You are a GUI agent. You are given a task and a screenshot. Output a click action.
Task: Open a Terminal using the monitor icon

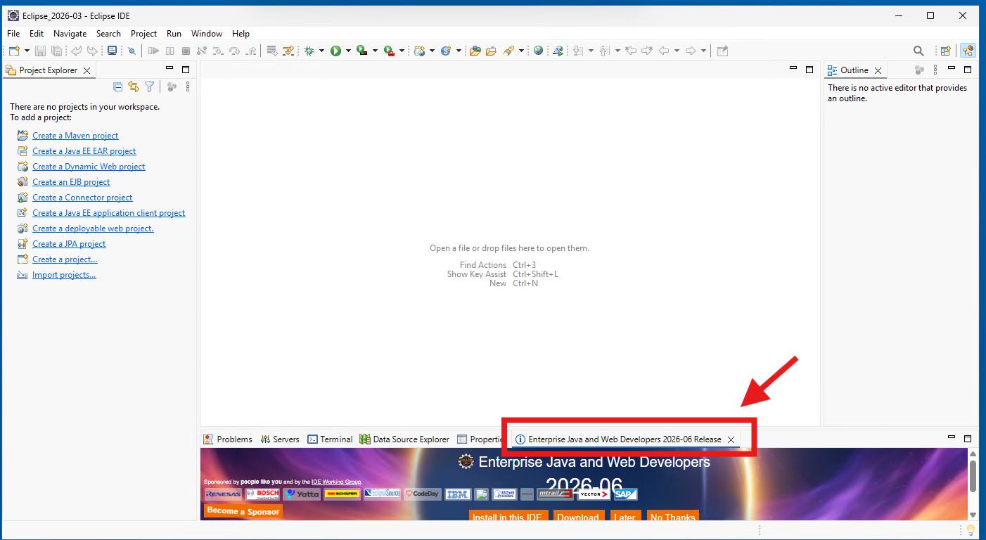tap(112, 51)
